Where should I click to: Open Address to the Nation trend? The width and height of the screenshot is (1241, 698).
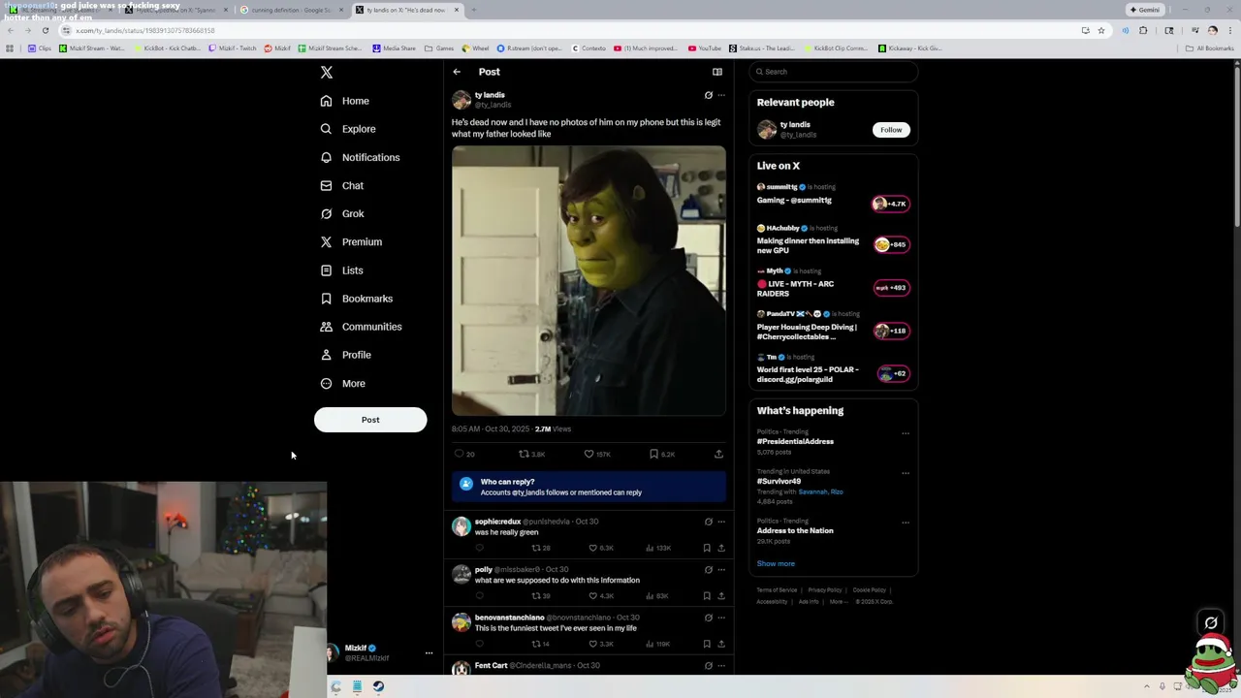point(795,531)
